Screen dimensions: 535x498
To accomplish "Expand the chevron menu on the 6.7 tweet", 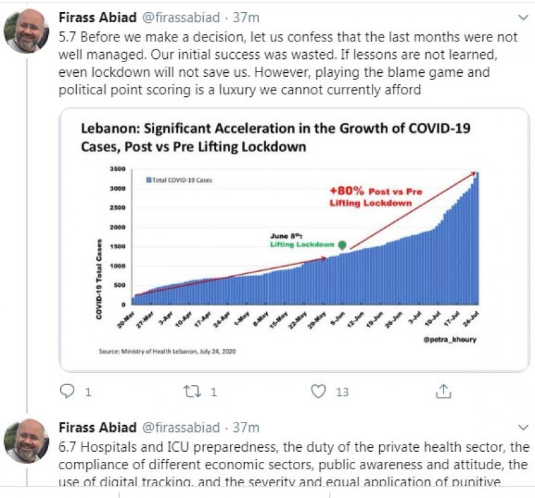I will coord(524,427).
